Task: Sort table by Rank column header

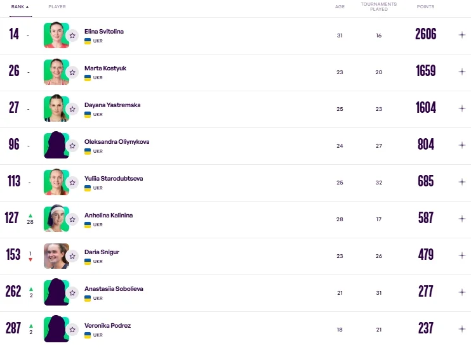Action: tap(20, 6)
